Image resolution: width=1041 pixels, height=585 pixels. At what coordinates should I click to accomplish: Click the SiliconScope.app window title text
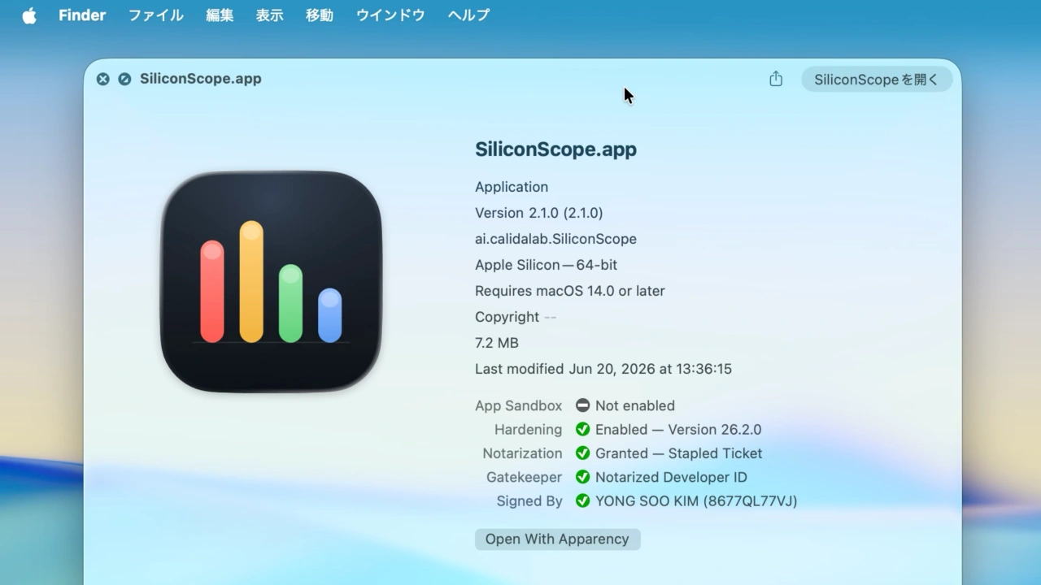(201, 79)
